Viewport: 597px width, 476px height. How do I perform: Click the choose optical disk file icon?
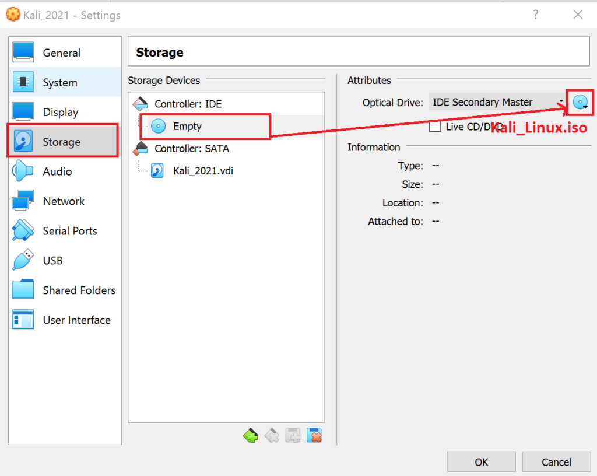click(x=580, y=102)
